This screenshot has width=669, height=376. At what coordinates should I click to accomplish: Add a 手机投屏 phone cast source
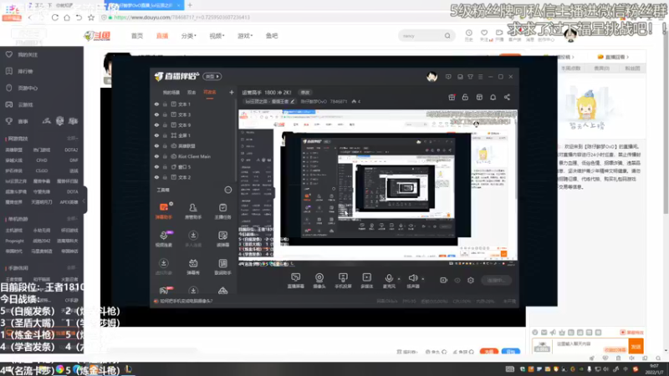[343, 281]
